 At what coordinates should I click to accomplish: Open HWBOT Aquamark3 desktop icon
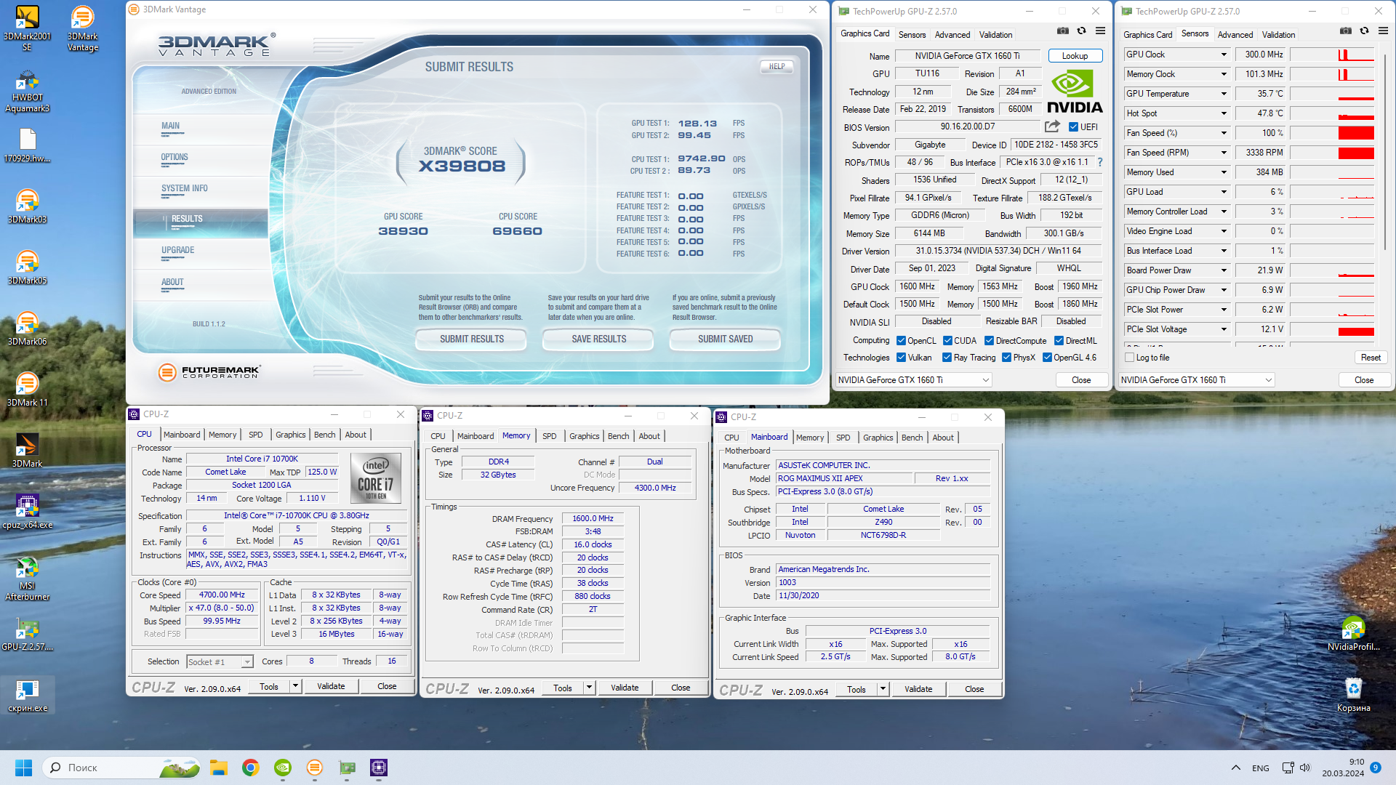(27, 91)
